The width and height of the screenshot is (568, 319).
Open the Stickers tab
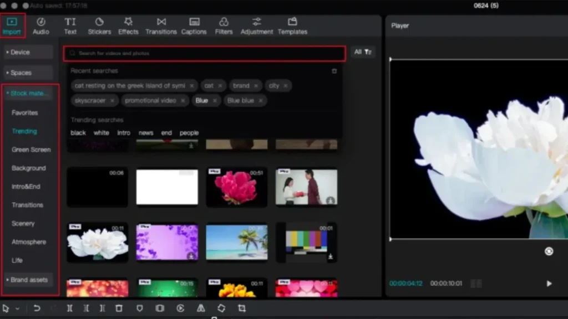99,25
